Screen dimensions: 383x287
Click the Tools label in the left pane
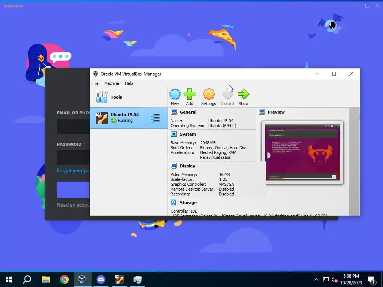tap(116, 97)
